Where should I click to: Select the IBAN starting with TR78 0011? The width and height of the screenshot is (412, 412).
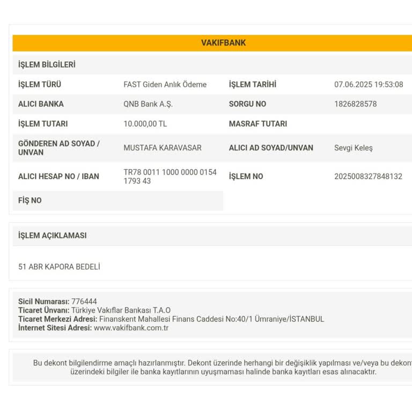170,176
